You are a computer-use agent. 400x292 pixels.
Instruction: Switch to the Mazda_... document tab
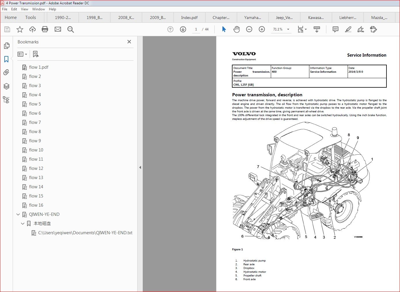click(x=379, y=18)
